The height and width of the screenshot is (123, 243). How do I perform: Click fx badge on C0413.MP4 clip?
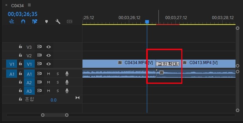tap(185, 62)
